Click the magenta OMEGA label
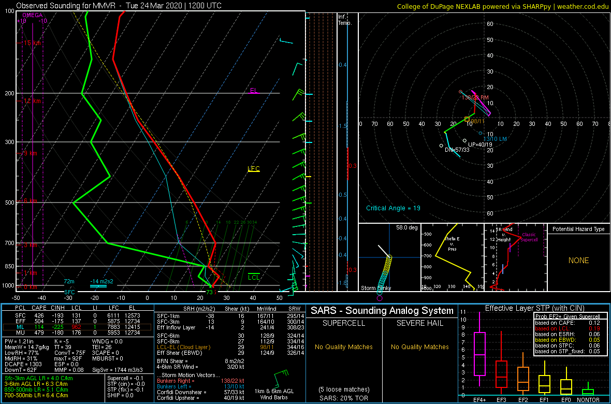Viewport: 611px width, 404px height. [33, 15]
